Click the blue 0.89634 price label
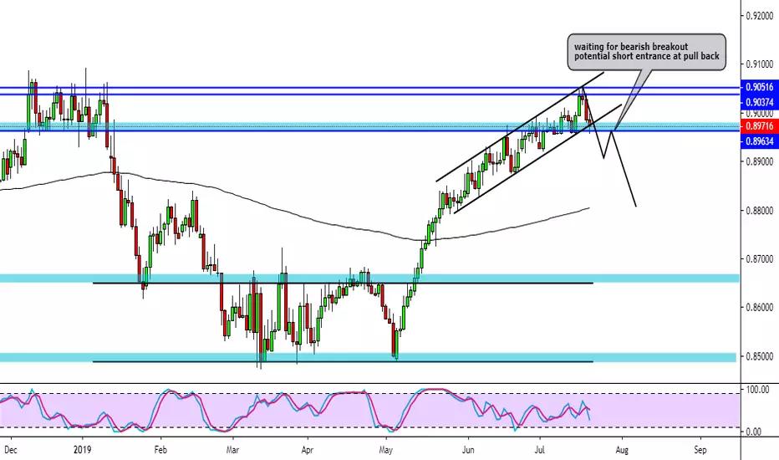Image resolution: width=779 pixels, height=460 pixels. (x=759, y=141)
